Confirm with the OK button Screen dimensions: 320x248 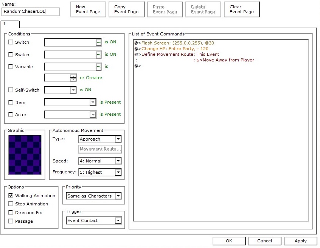point(229,241)
